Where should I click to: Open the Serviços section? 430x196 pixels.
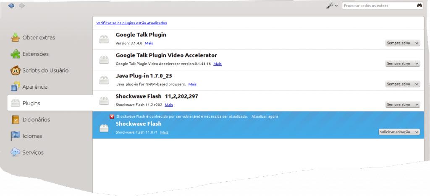33,152
